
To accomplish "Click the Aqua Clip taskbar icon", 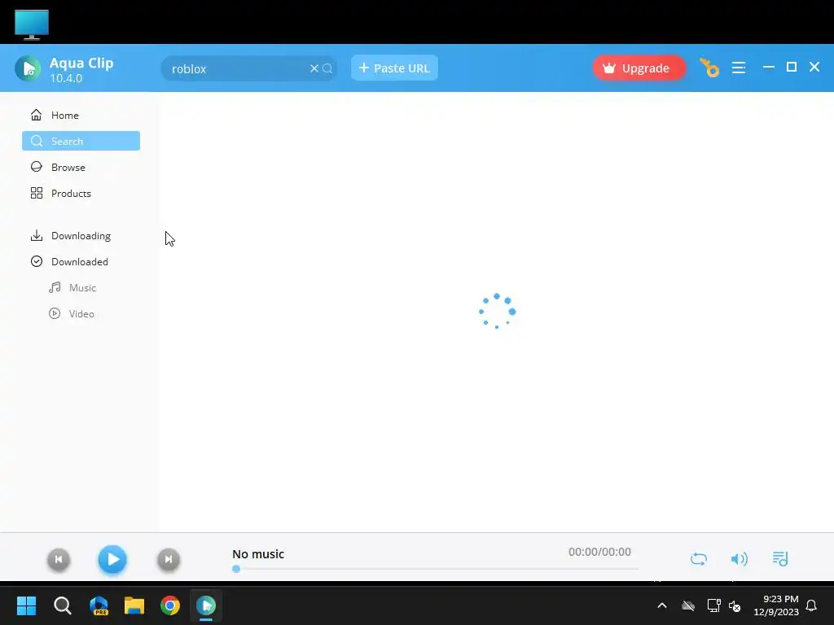I will 206,605.
